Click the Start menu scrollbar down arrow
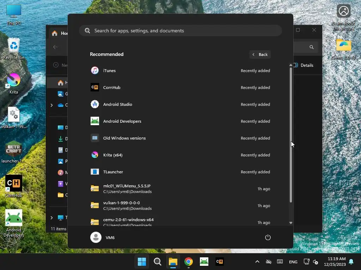The height and width of the screenshot is (270, 361). point(291,223)
